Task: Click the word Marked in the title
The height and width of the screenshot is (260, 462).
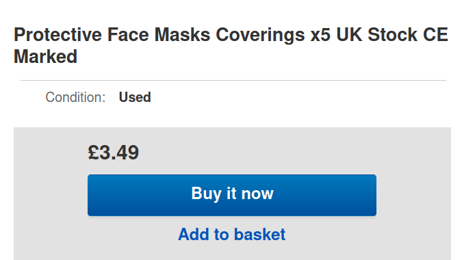Action: pos(46,57)
